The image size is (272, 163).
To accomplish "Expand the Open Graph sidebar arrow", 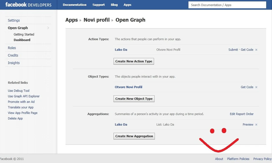I will 48,28.
